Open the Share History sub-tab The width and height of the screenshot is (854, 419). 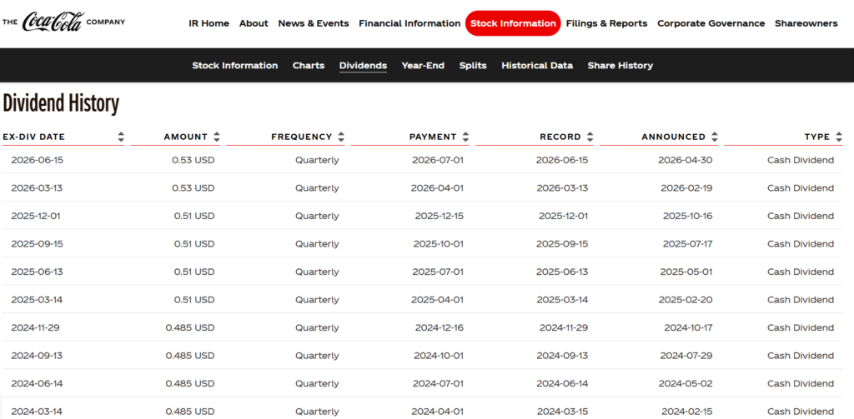coord(620,65)
